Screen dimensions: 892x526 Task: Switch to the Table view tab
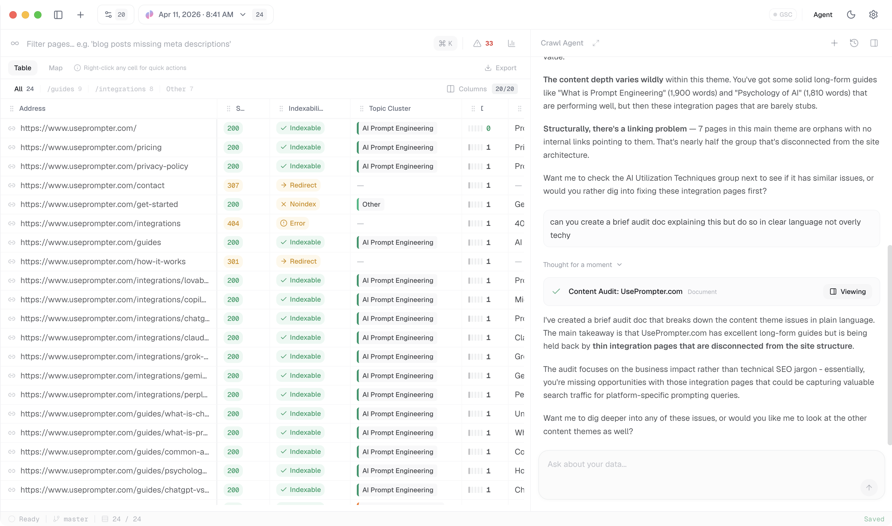point(23,68)
